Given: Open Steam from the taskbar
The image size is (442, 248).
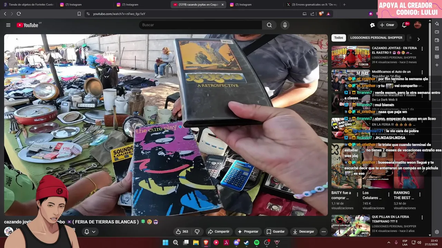Looking at the screenshot, I should click(x=247, y=242).
